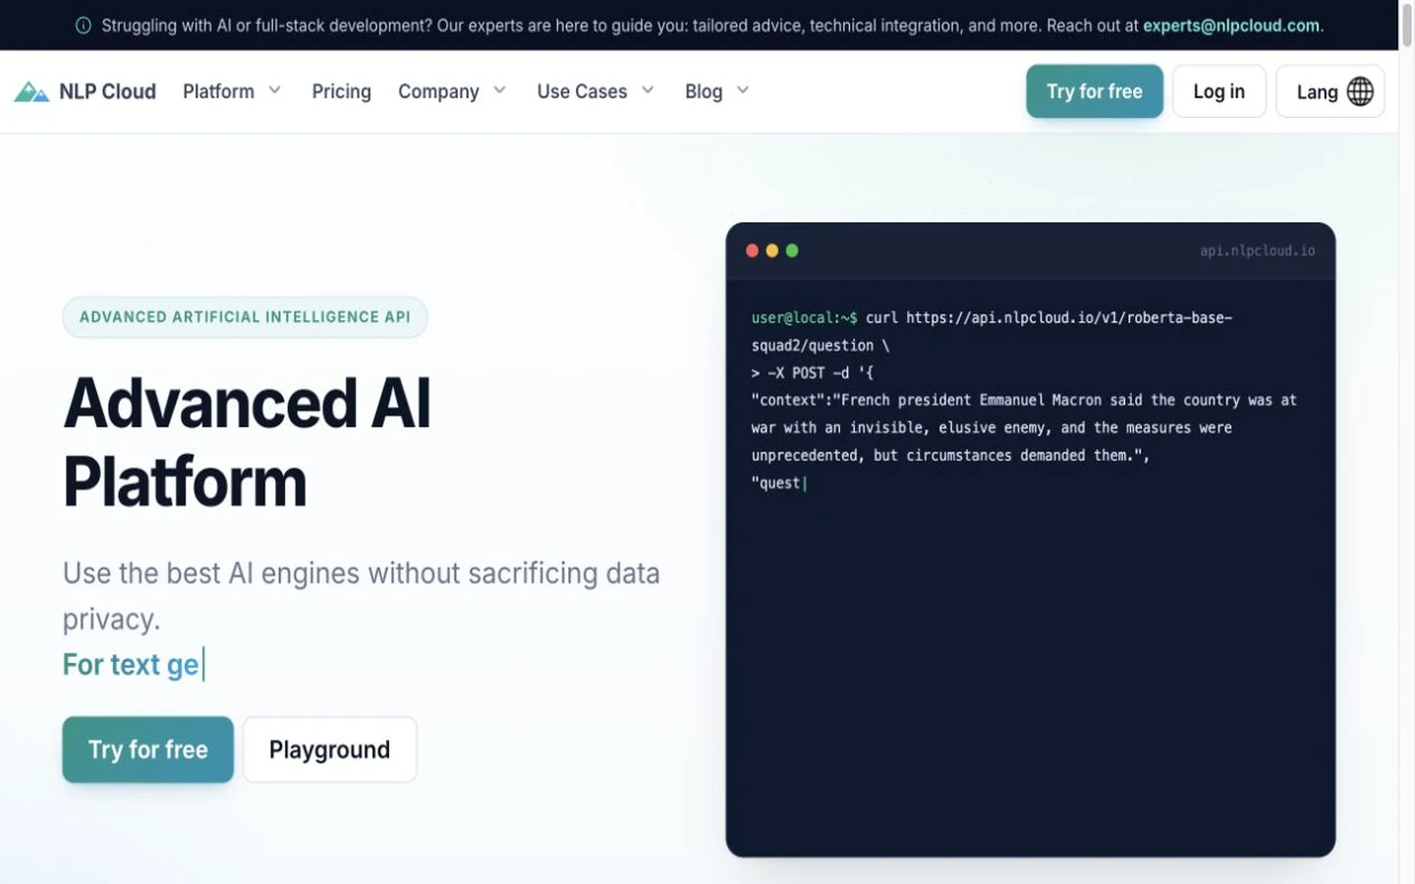Click the info icon in top banner
The width and height of the screenshot is (1415, 884).
point(84,26)
